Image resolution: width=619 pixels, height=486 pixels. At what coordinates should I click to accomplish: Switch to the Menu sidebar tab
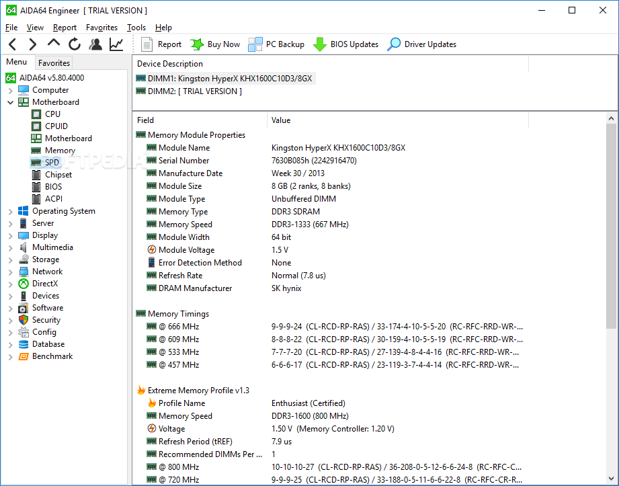[17, 62]
